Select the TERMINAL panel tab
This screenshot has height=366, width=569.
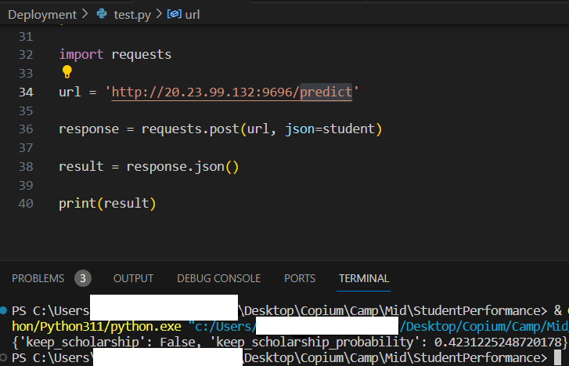pyautogui.click(x=364, y=278)
